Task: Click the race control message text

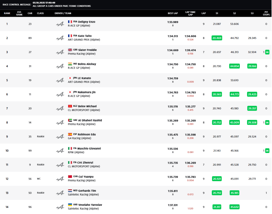Action: [62, 6]
